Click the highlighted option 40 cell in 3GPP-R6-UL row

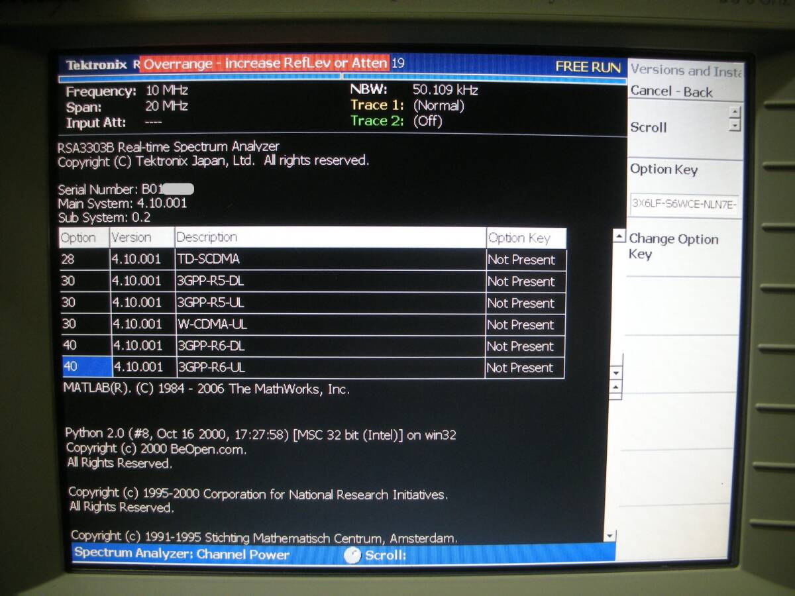tap(86, 367)
